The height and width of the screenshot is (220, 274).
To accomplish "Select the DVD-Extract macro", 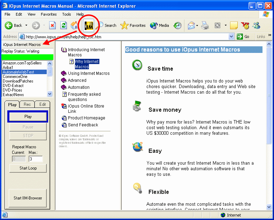I will [24, 86].
